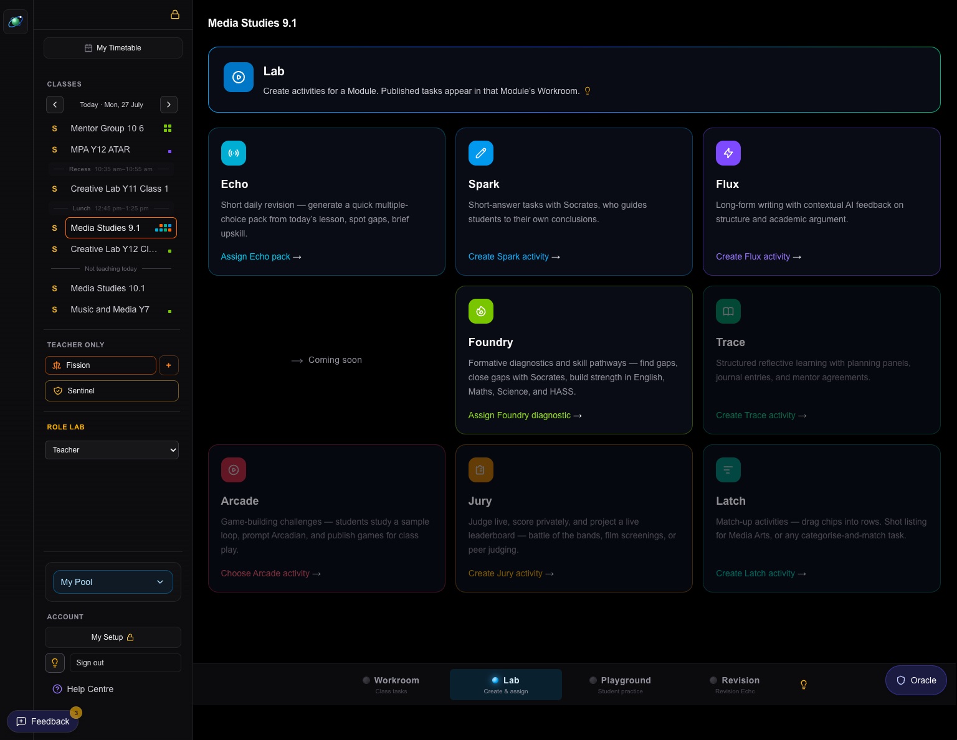
Task: Click the lightbulb icon in bottom navigation
Action: 804,685
